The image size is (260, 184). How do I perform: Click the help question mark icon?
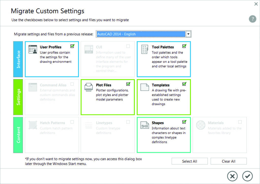pyautogui.click(x=252, y=19)
